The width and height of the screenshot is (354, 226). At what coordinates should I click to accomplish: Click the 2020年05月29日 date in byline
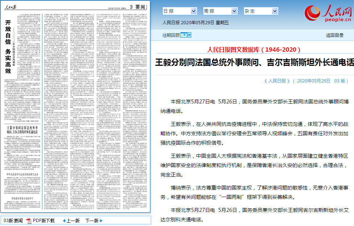(313, 81)
